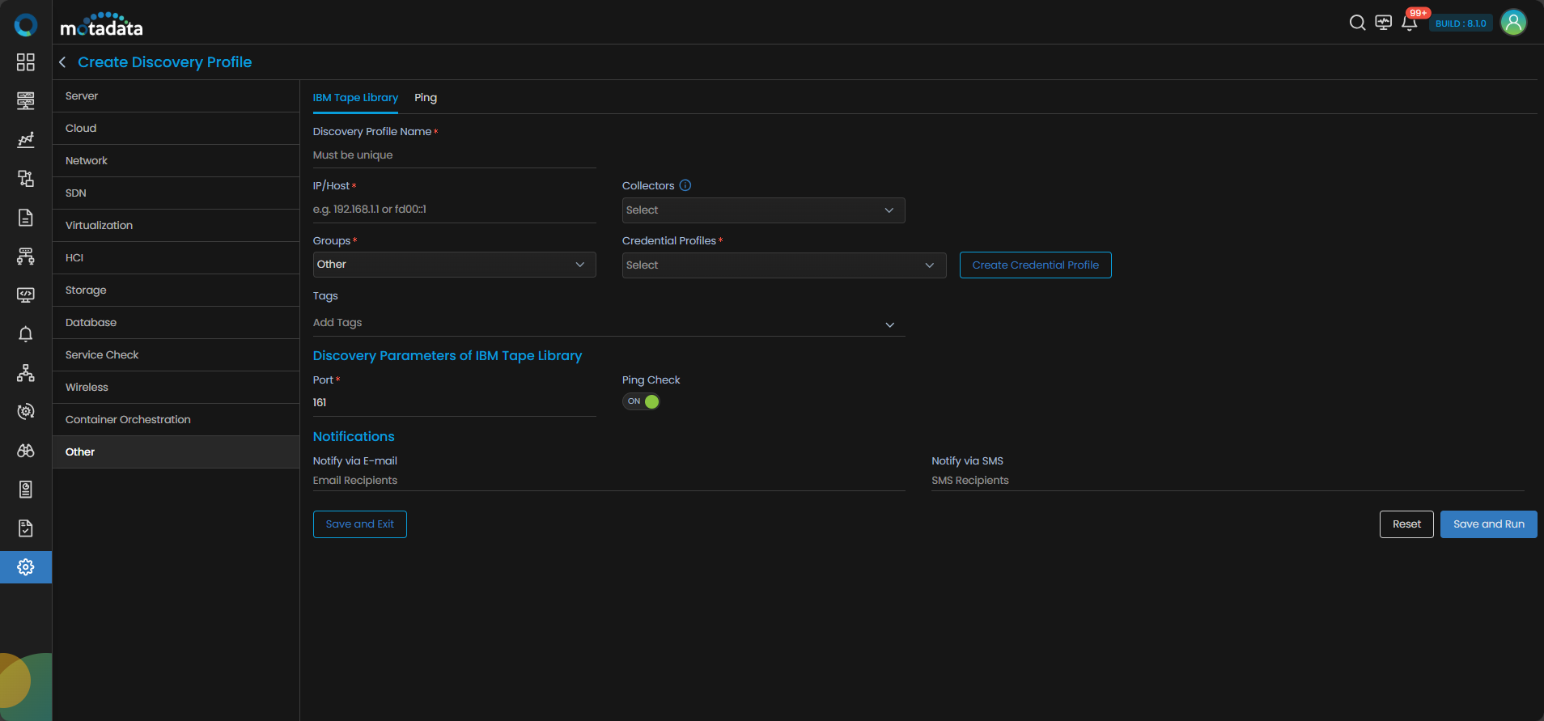Click the alert bell icon in left sidebar
Image resolution: width=1544 pixels, height=721 pixels.
(x=26, y=334)
